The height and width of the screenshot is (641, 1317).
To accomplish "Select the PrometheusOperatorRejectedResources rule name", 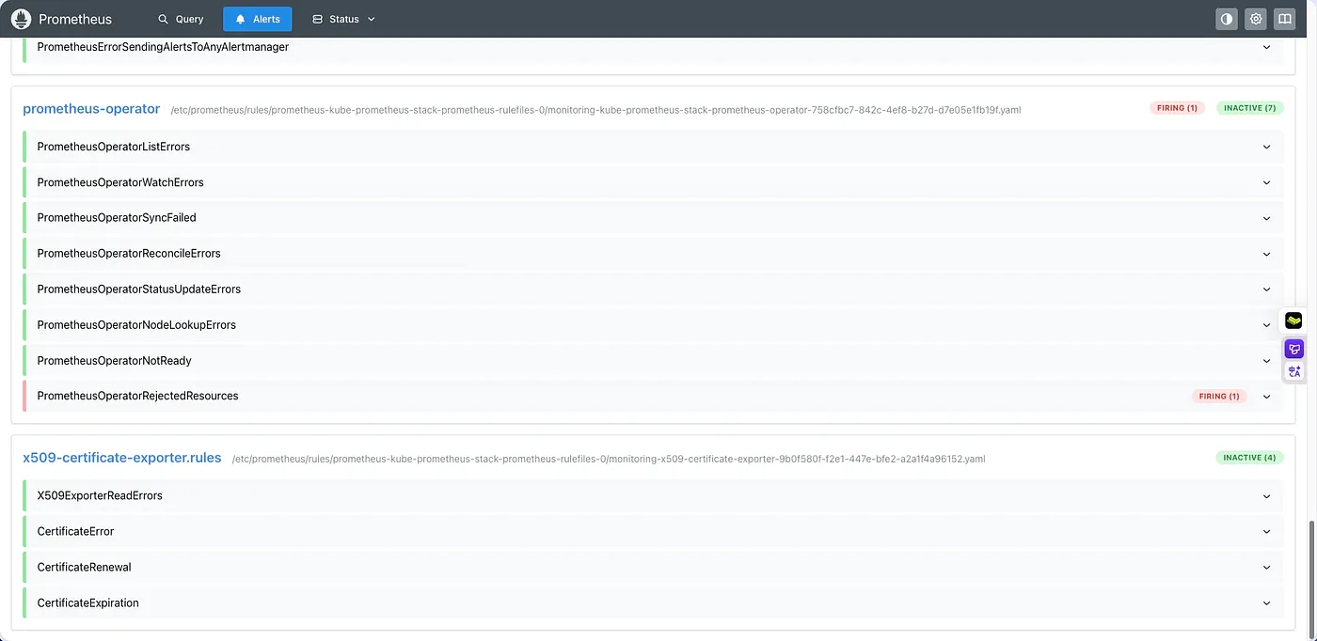I will [137, 397].
